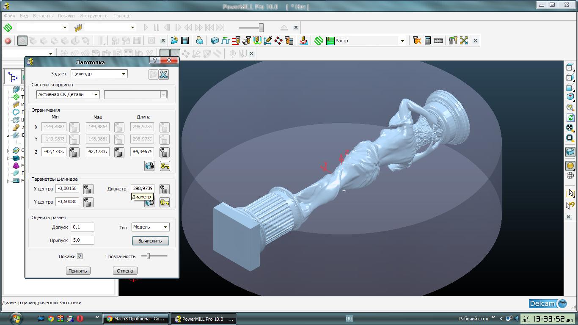Click the Automatic Verification tool icon
The height and width of the screenshot is (325, 578).
tap(289, 41)
